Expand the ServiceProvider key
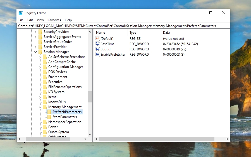Screen dimensions: 251x157 (x=35, y=47)
